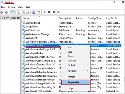Click the gear icon beside WalletService

pyautogui.click(x=24, y=23)
